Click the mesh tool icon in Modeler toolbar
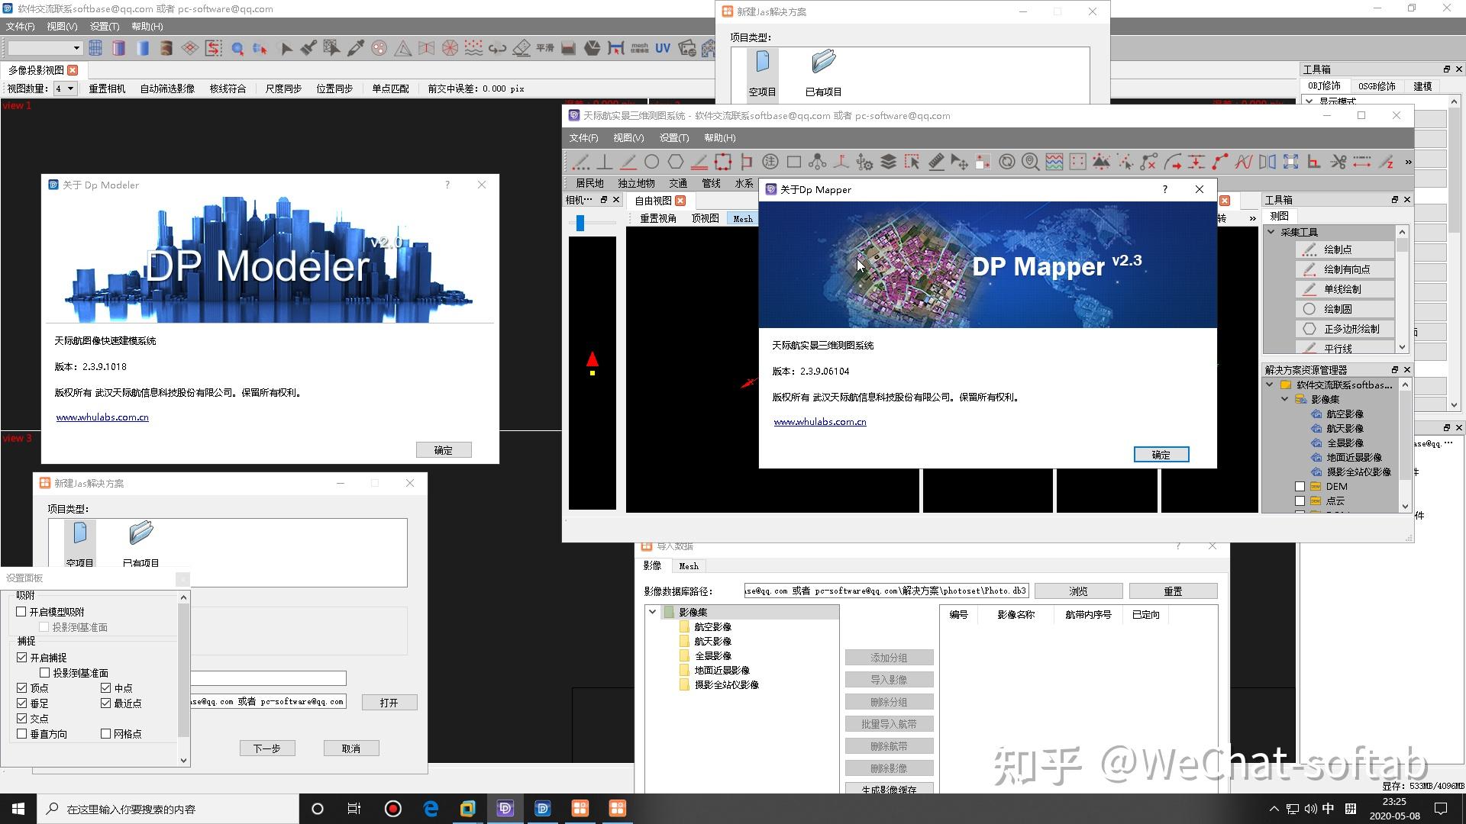1466x824 pixels. point(640,48)
